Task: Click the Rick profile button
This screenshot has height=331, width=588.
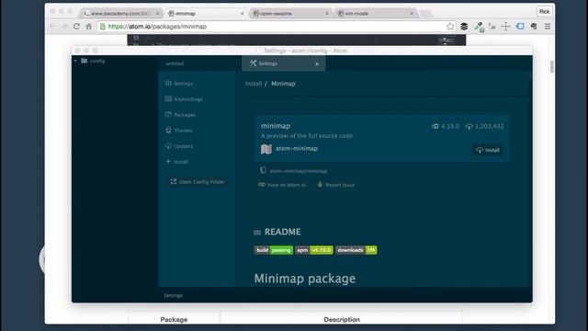Action: coord(544,12)
